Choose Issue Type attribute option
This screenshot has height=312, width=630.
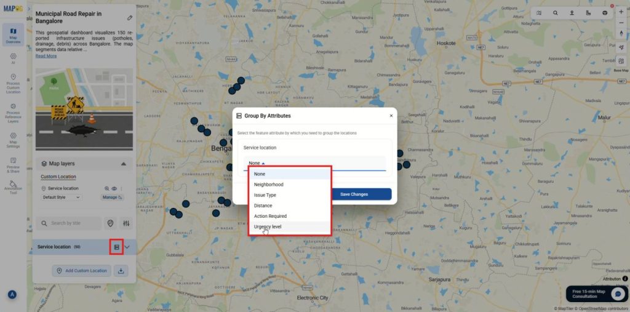click(x=290, y=195)
